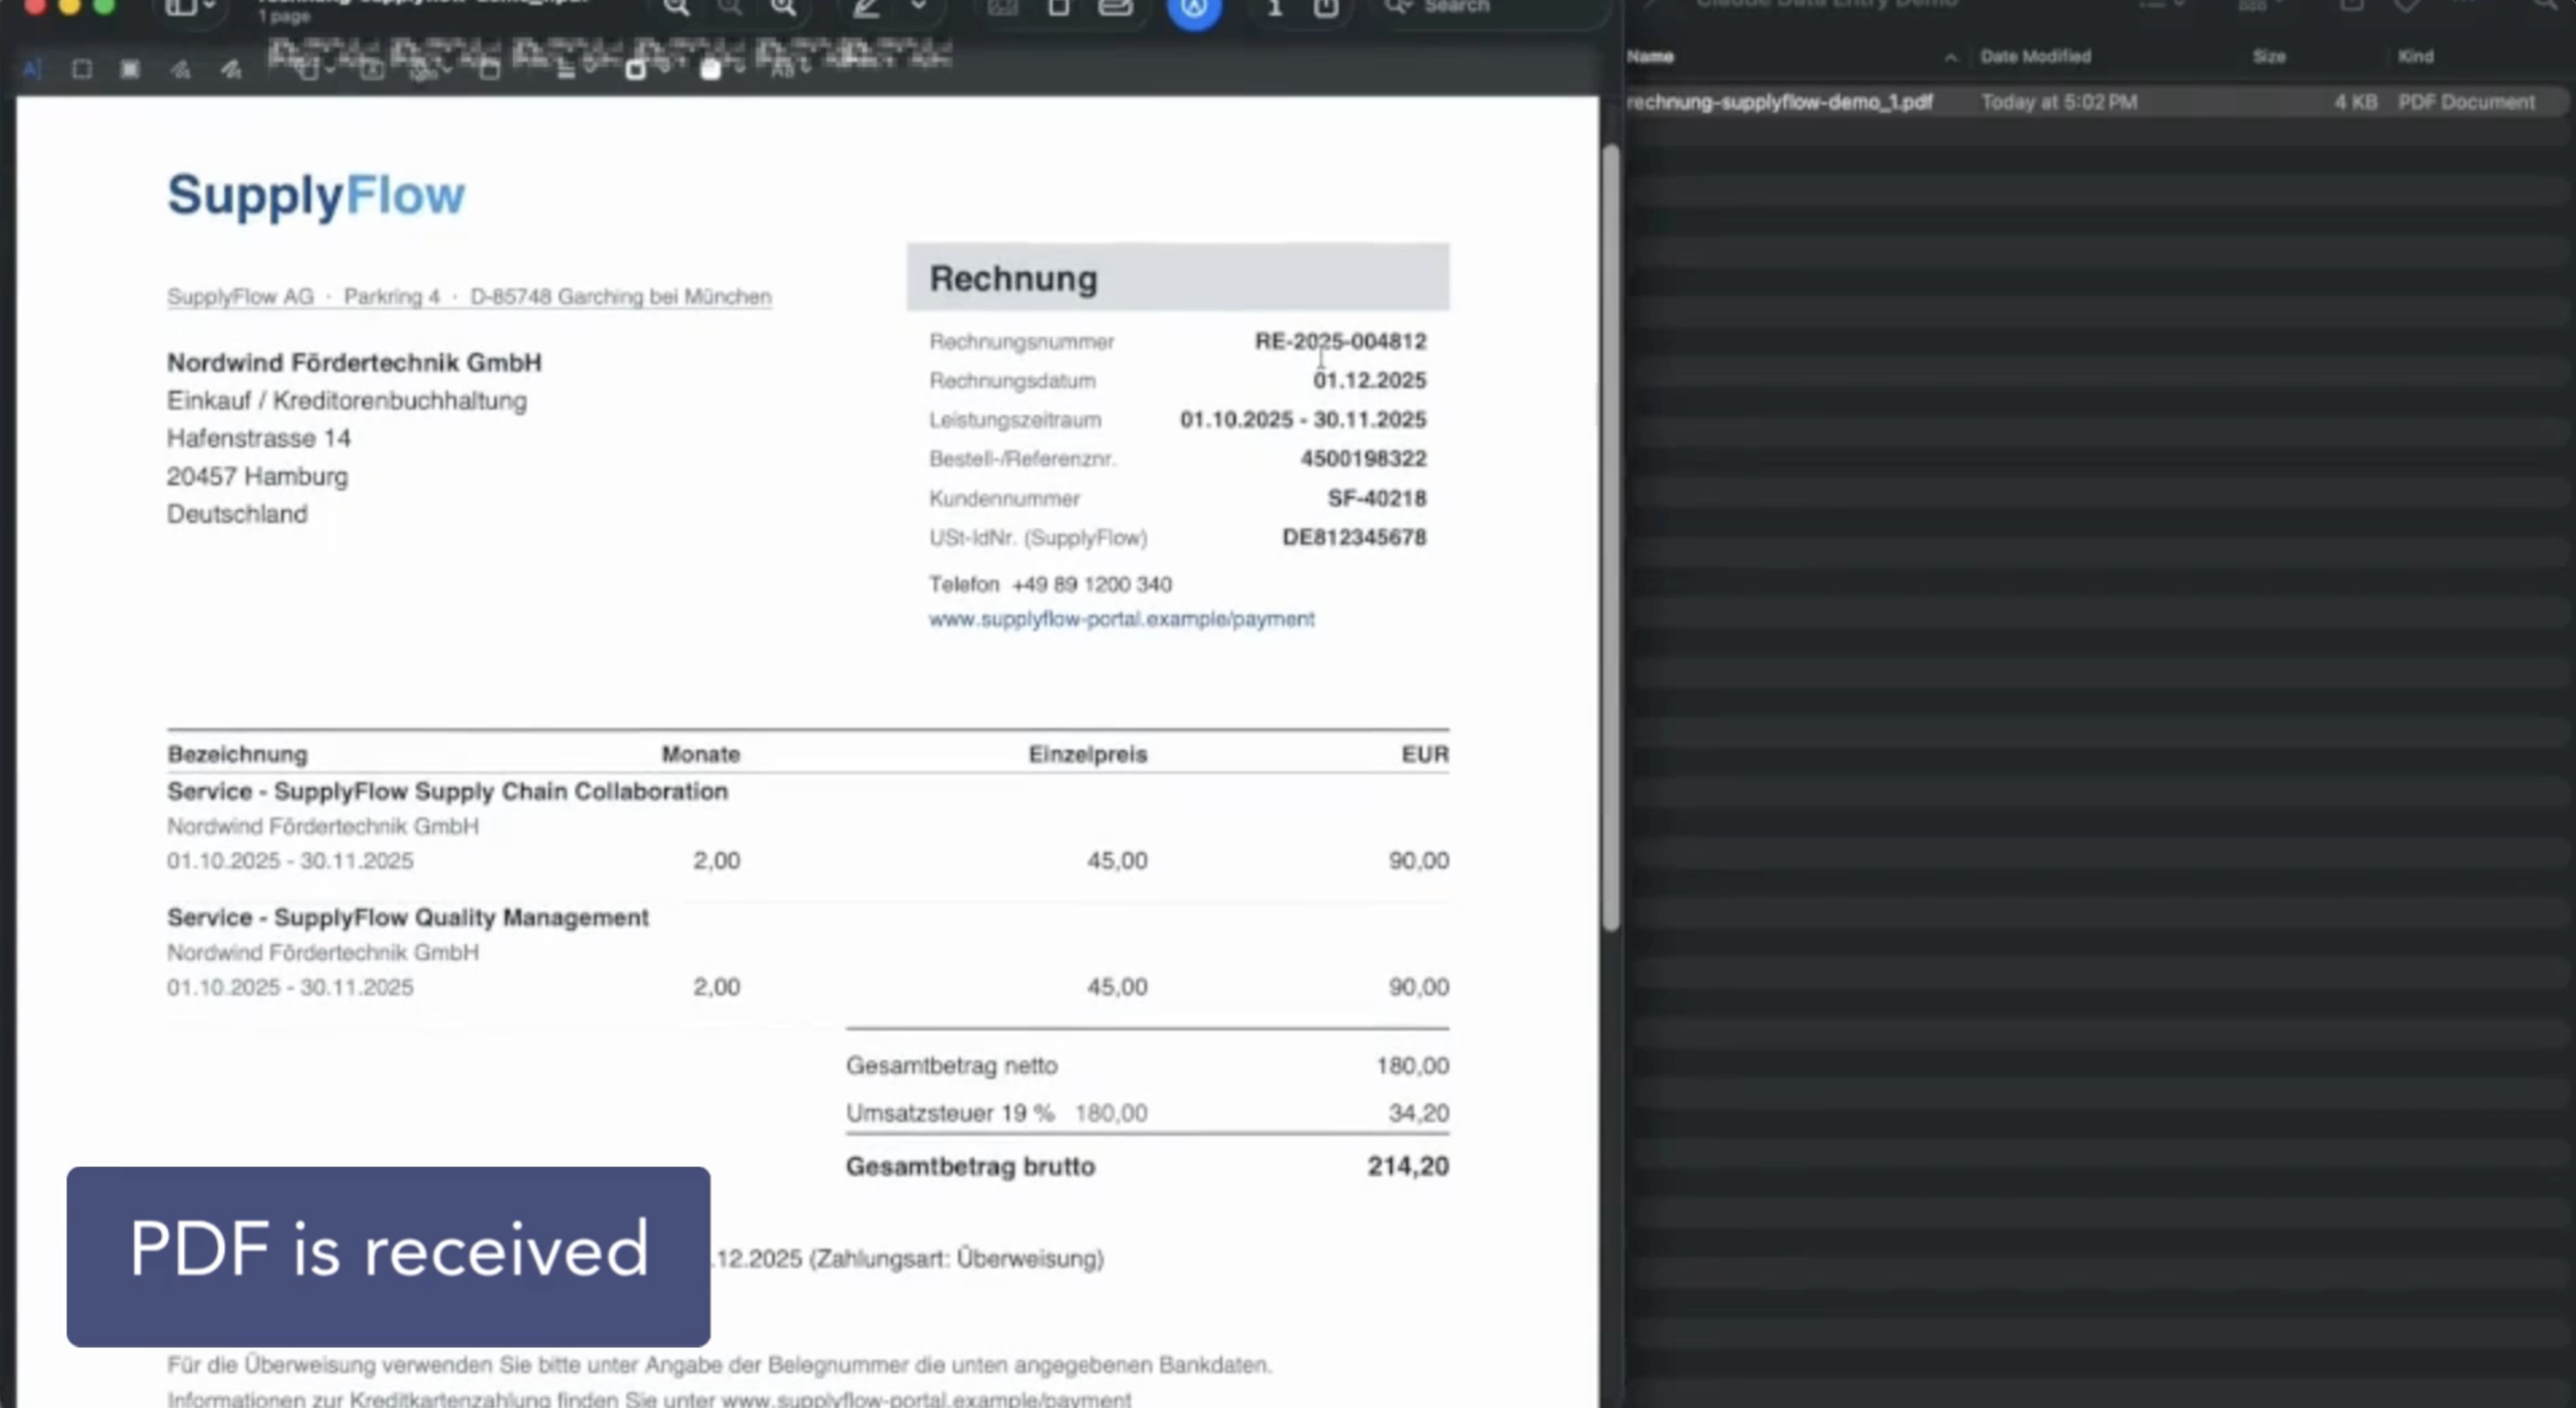Image resolution: width=2576 pixels, height=1408 pixels.
Task: Select the rectangular selection tool
Action: pyautogui.click(x=82, y=69)
